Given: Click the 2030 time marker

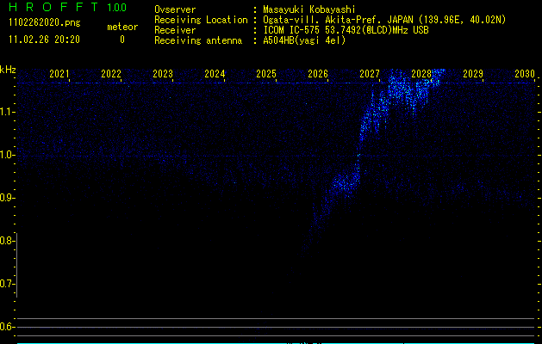Looking at the screenshot, I should coord(525,74).
